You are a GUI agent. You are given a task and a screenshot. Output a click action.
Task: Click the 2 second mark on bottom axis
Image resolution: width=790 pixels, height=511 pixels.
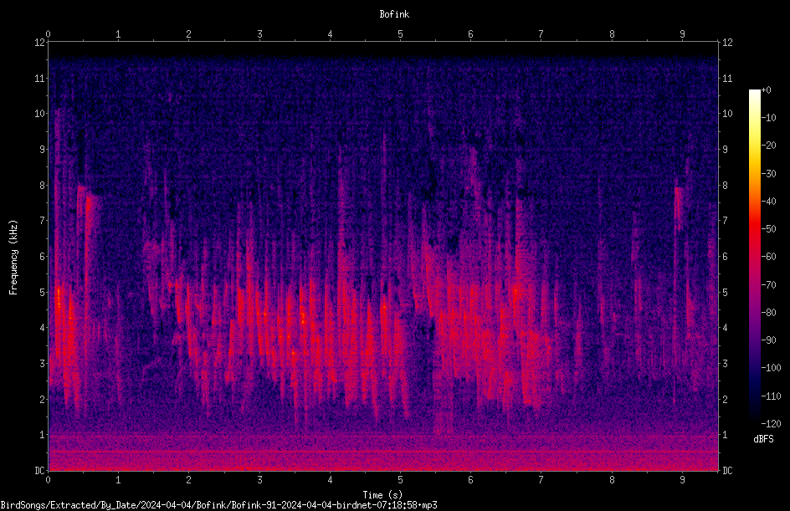(x=188, y=480)
